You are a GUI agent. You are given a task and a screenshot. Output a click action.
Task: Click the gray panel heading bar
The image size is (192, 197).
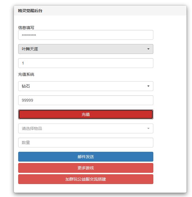click(100, 11)
